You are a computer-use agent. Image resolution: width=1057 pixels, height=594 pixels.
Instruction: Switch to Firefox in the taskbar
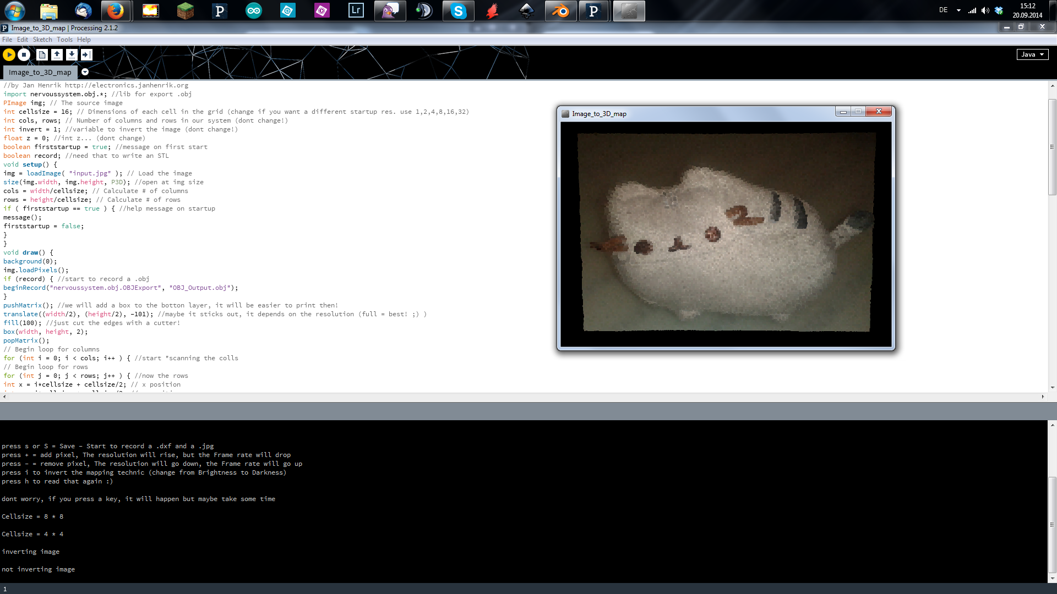[x=116, y=10]
